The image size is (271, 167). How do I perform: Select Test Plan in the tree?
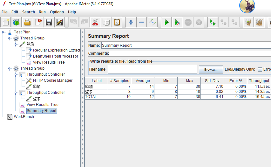pyautogui.click(x=22, y=32)
